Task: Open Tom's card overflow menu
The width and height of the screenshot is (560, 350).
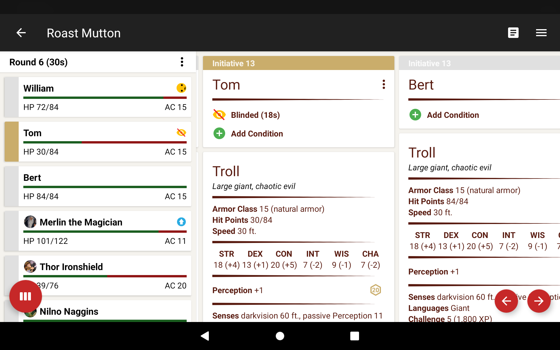Action: 384,85
